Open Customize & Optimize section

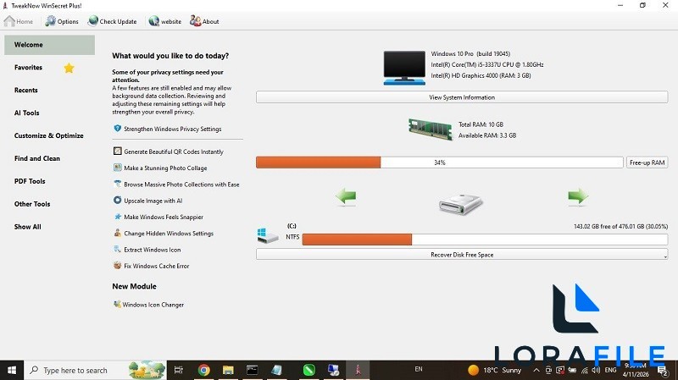click(x=49, y=135)
